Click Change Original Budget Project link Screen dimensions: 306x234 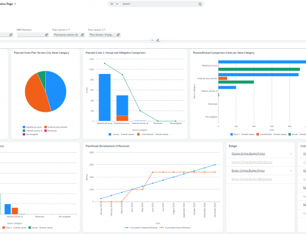248,153
